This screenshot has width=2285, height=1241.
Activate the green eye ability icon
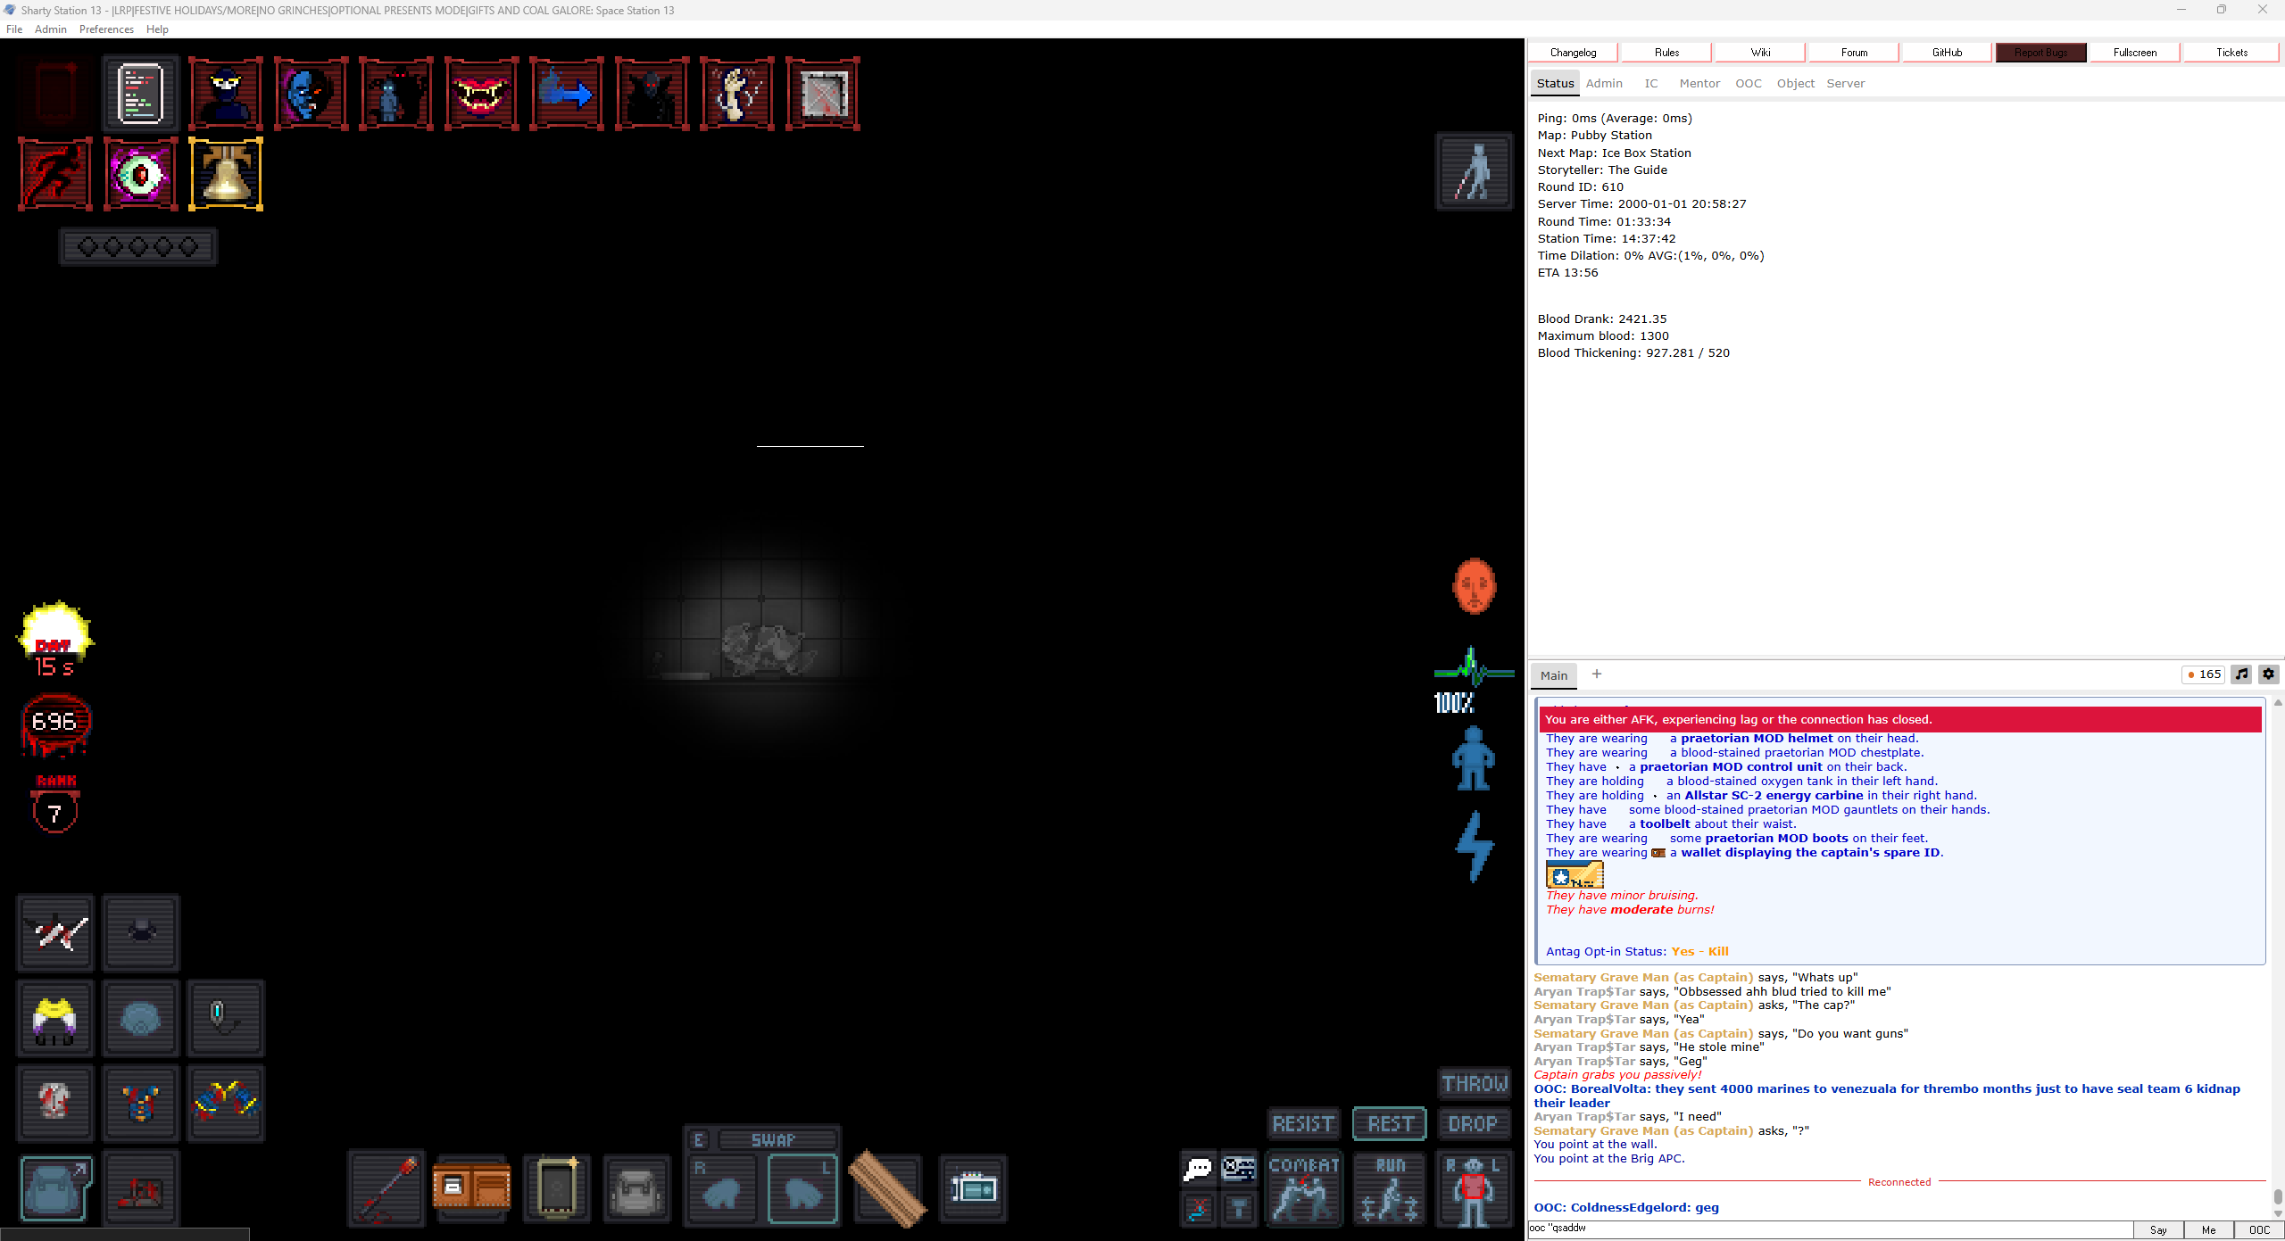tap(141, 174)
